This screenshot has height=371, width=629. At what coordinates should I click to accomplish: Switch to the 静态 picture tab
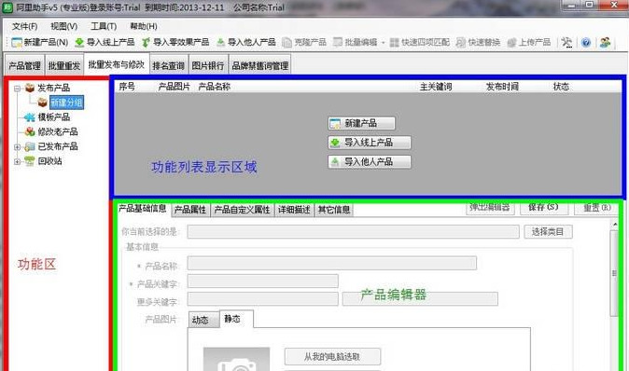pos(236,319)
